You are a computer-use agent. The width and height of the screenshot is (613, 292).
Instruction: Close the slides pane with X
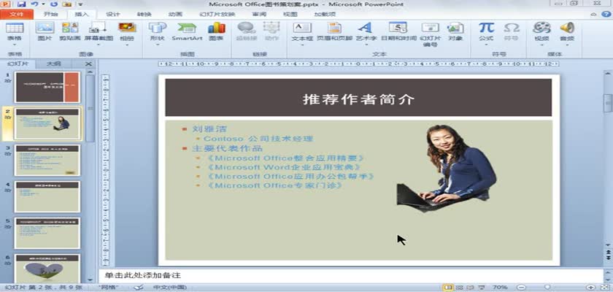(x=89, y=64)
